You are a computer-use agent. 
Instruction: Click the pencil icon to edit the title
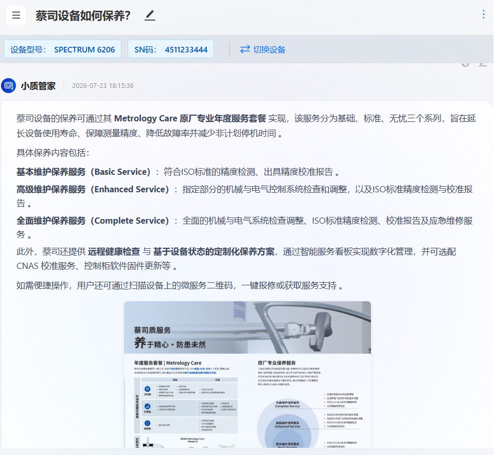(x=150, y=15)
